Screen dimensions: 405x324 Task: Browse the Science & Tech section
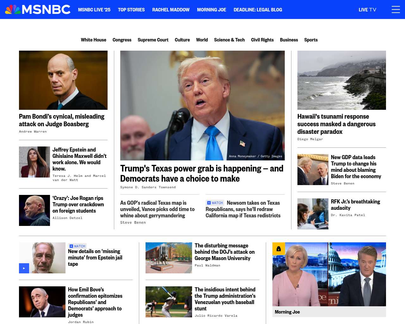coord(229,40)
